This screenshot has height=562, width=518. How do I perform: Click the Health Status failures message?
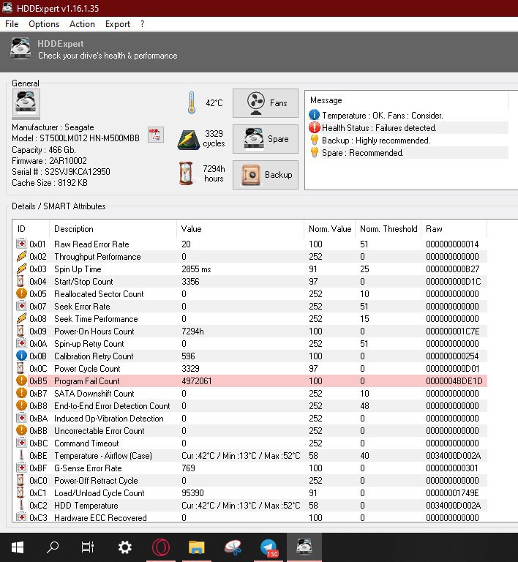[379, 127]
